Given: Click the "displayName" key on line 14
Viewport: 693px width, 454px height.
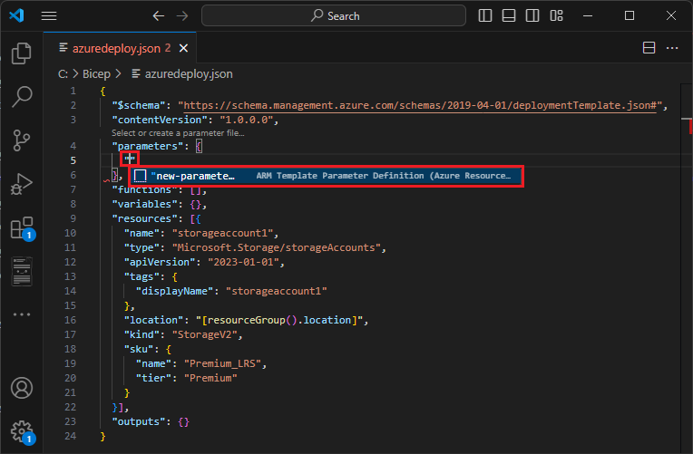Looking at the screenshot, I should (x=174, y=291).
